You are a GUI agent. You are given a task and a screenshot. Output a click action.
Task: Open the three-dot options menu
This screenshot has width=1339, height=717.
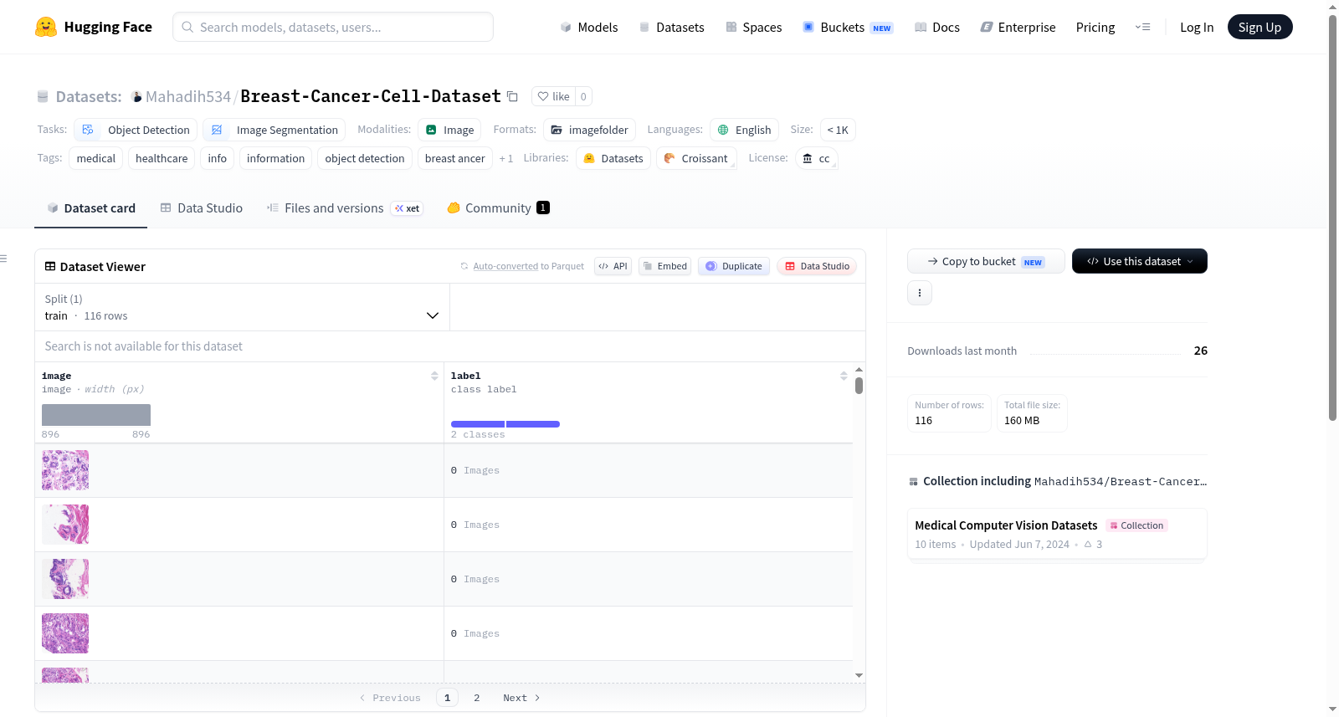pos(920,293)
